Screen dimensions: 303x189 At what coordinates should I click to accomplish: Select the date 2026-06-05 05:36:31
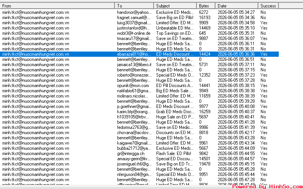pyautogui.click(x=236, y=49)
